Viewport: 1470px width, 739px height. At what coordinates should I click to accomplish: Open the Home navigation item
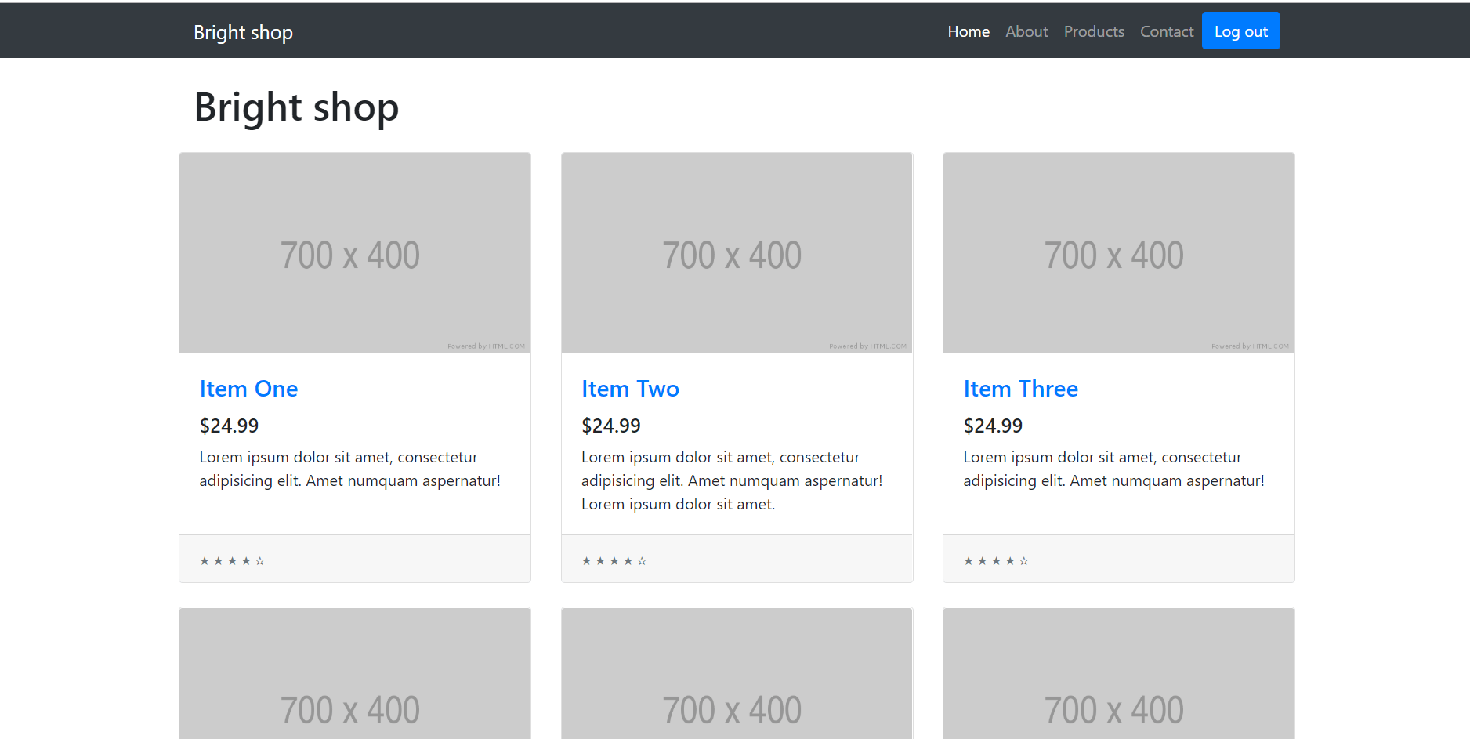pos(968,31)
